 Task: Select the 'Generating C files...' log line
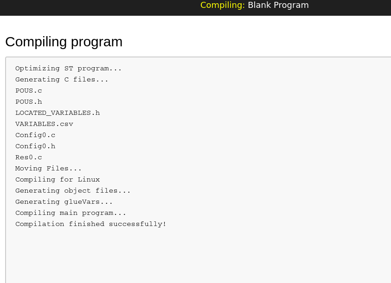pos(62,80)
